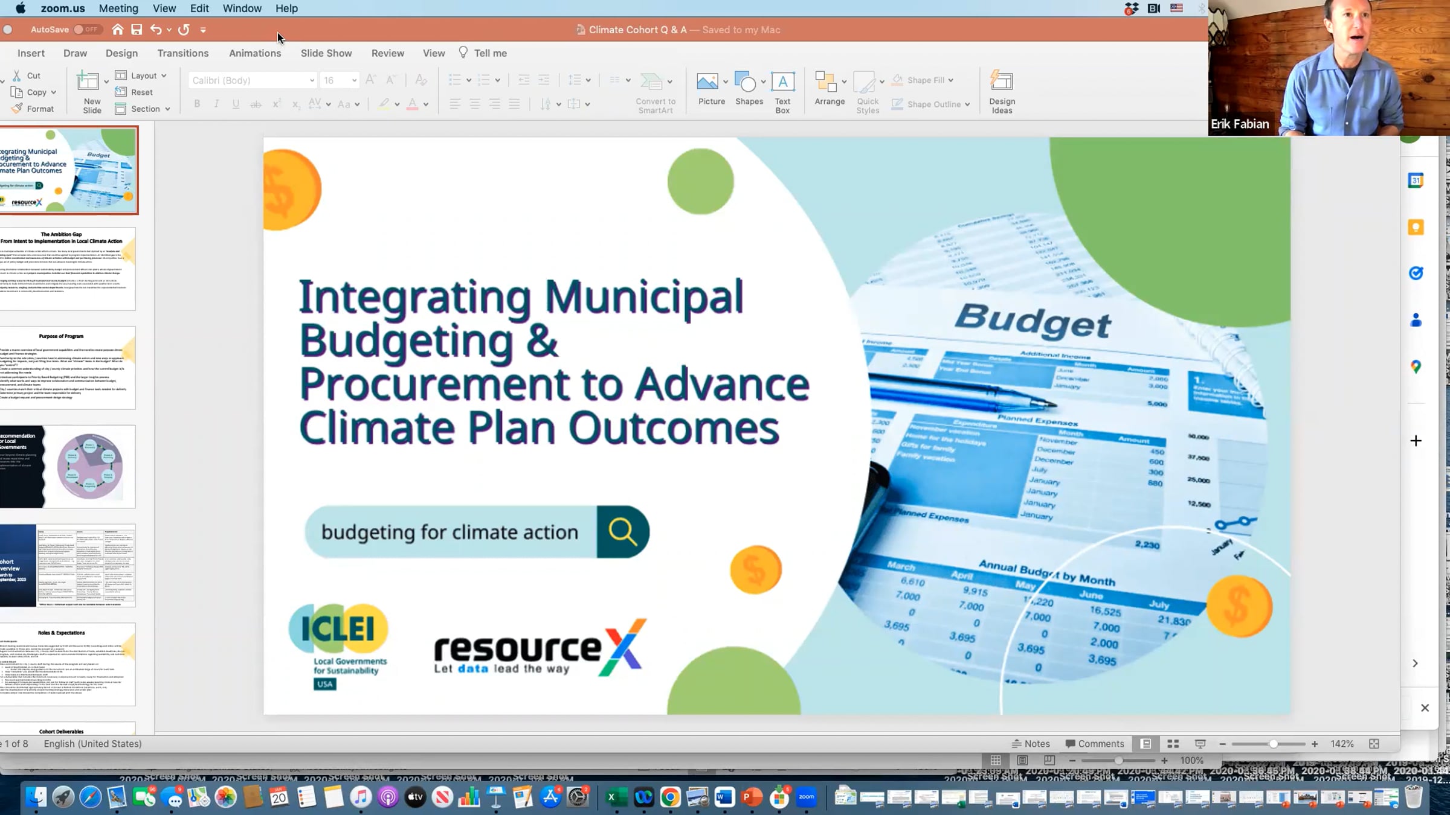
Task: Click the Picture insert icon
Action: (707, 81)
